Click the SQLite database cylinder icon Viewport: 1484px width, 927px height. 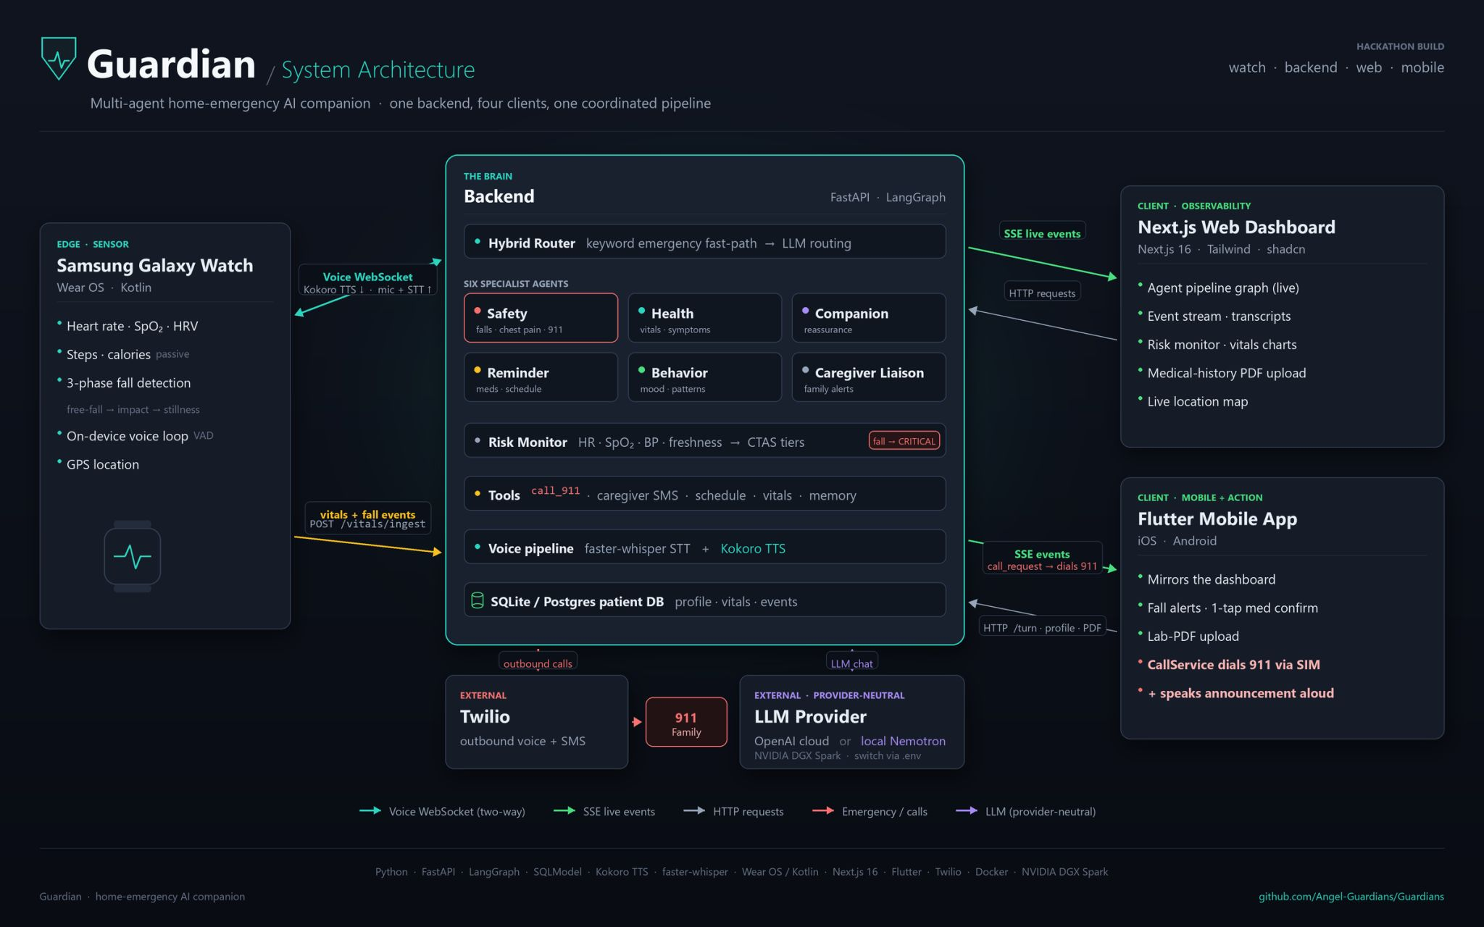pos(477,600)
